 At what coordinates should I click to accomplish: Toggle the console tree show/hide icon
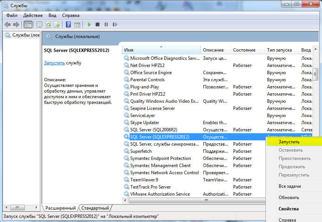[28, 24]
